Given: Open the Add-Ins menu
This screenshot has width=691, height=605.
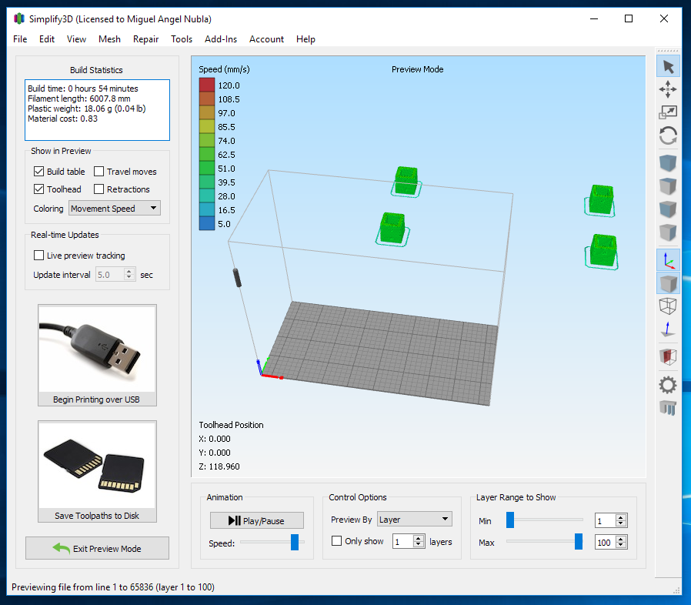Looking at the screenshot, I should 221,39.
